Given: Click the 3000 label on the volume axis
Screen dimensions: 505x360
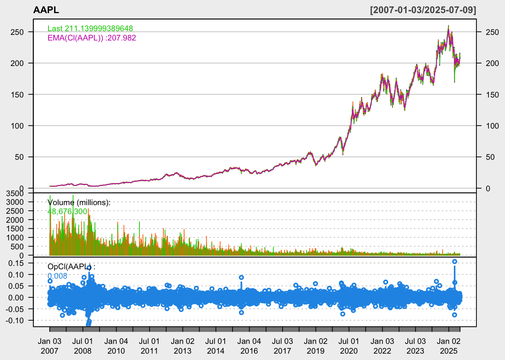Looking at the screenshot, I should point(15,202).
